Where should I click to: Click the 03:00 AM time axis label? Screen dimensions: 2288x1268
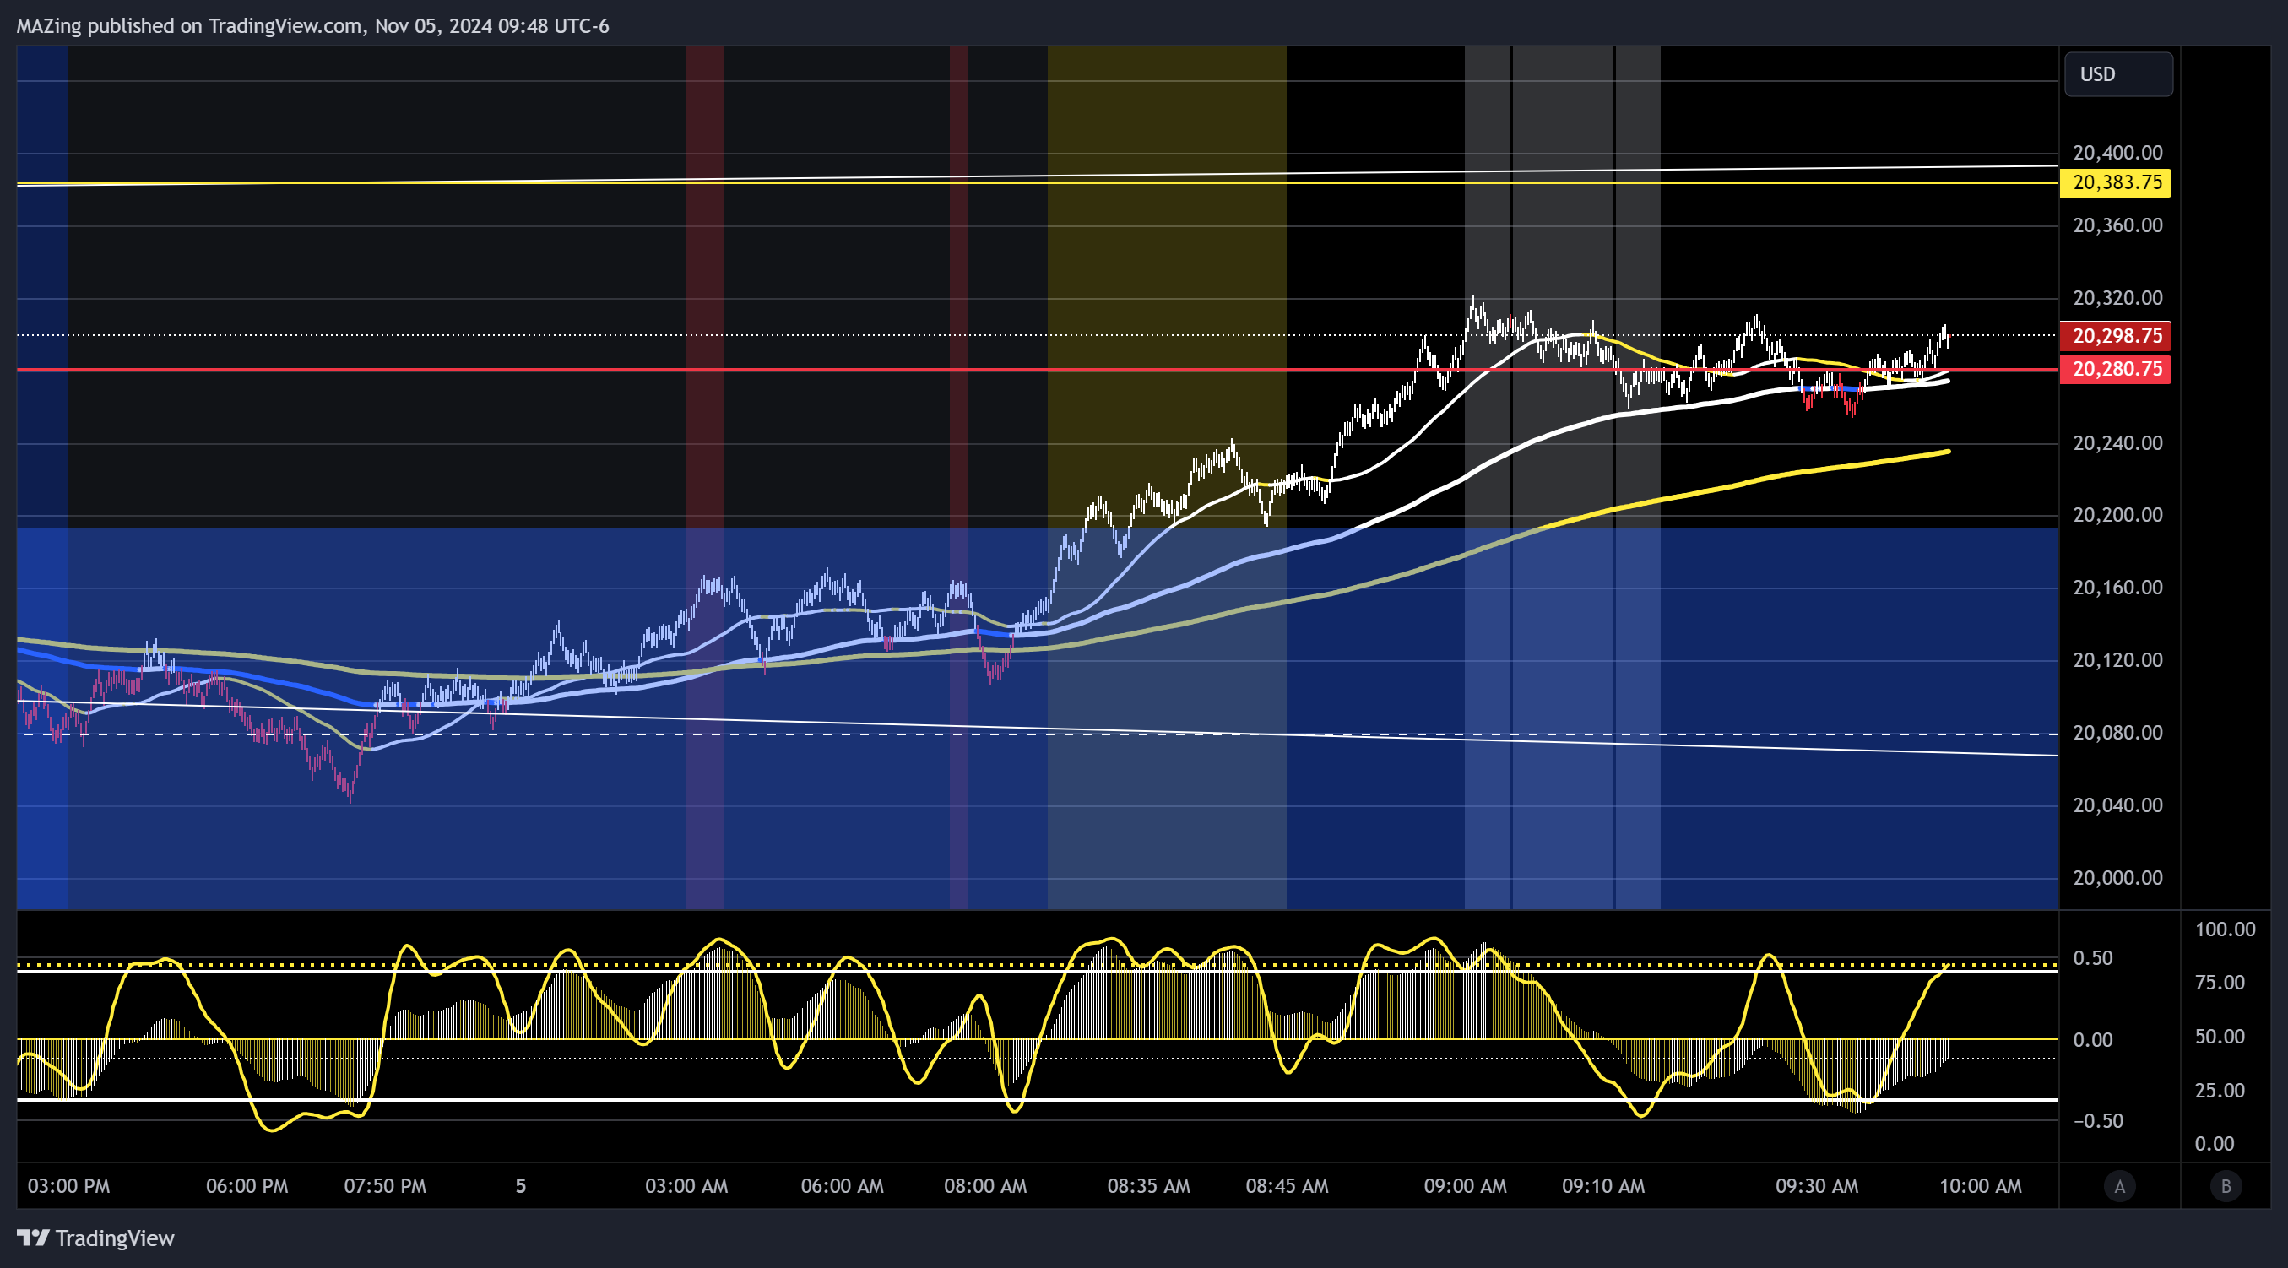[686, 1186]
